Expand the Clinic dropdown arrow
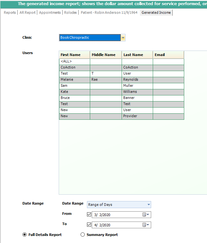The width and height of the screenshot is (207, 243). point(123,38)
